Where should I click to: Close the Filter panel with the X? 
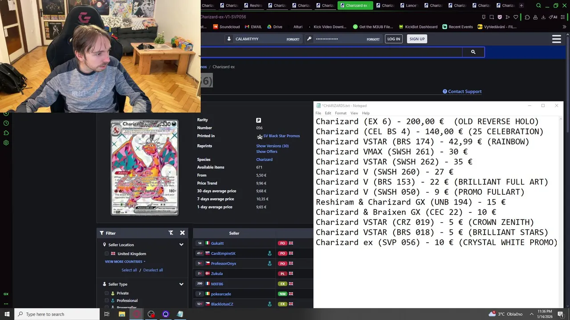pos(182,233)
